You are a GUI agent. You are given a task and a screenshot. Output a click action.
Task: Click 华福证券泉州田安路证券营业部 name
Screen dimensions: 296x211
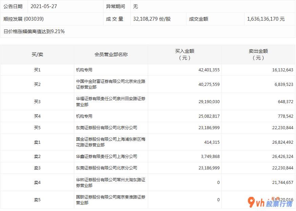[x=111, y=101]
